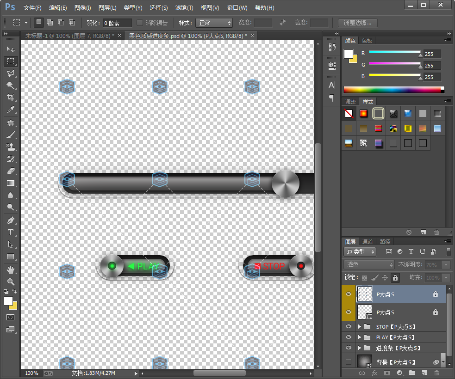Click the 羽化 feather input field

click(x=117, y=23)
